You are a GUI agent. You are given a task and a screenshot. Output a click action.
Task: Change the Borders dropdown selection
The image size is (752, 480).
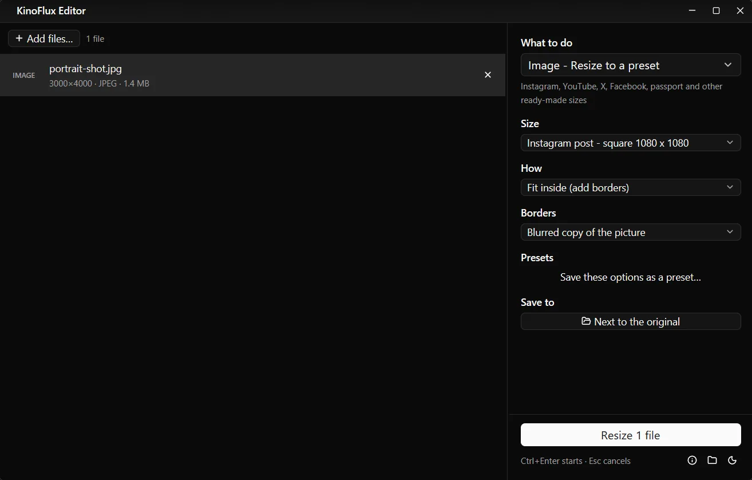tap(631, 232)
